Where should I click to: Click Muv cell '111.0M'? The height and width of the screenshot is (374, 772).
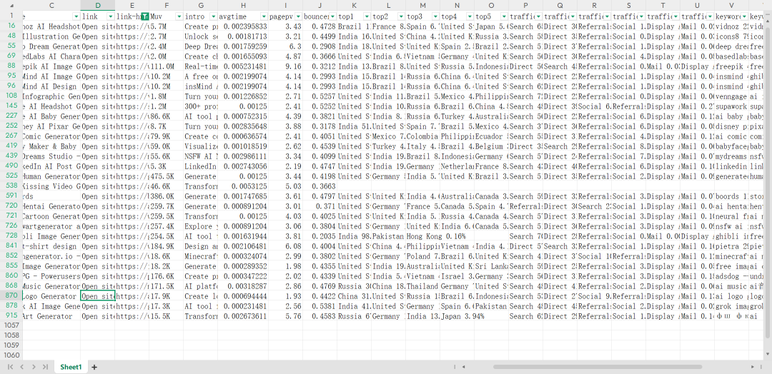[x=167, y=66]
